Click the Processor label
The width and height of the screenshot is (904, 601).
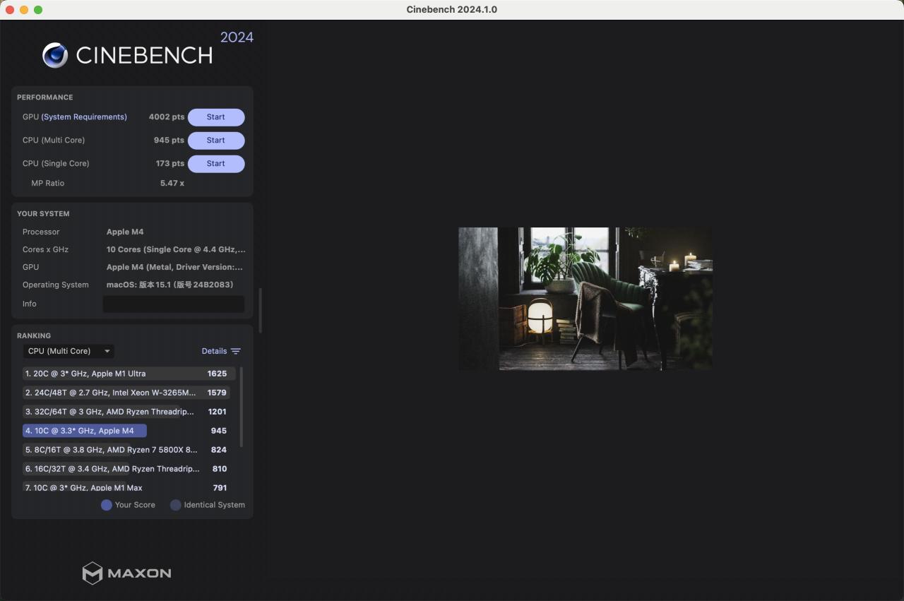[x=41, y=232]
